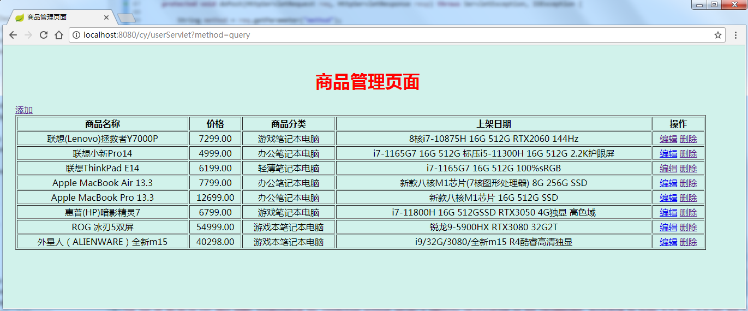Delete the 联想小新Pro14 product

coord(689,153)
